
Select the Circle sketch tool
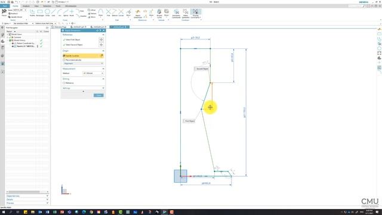47,13
